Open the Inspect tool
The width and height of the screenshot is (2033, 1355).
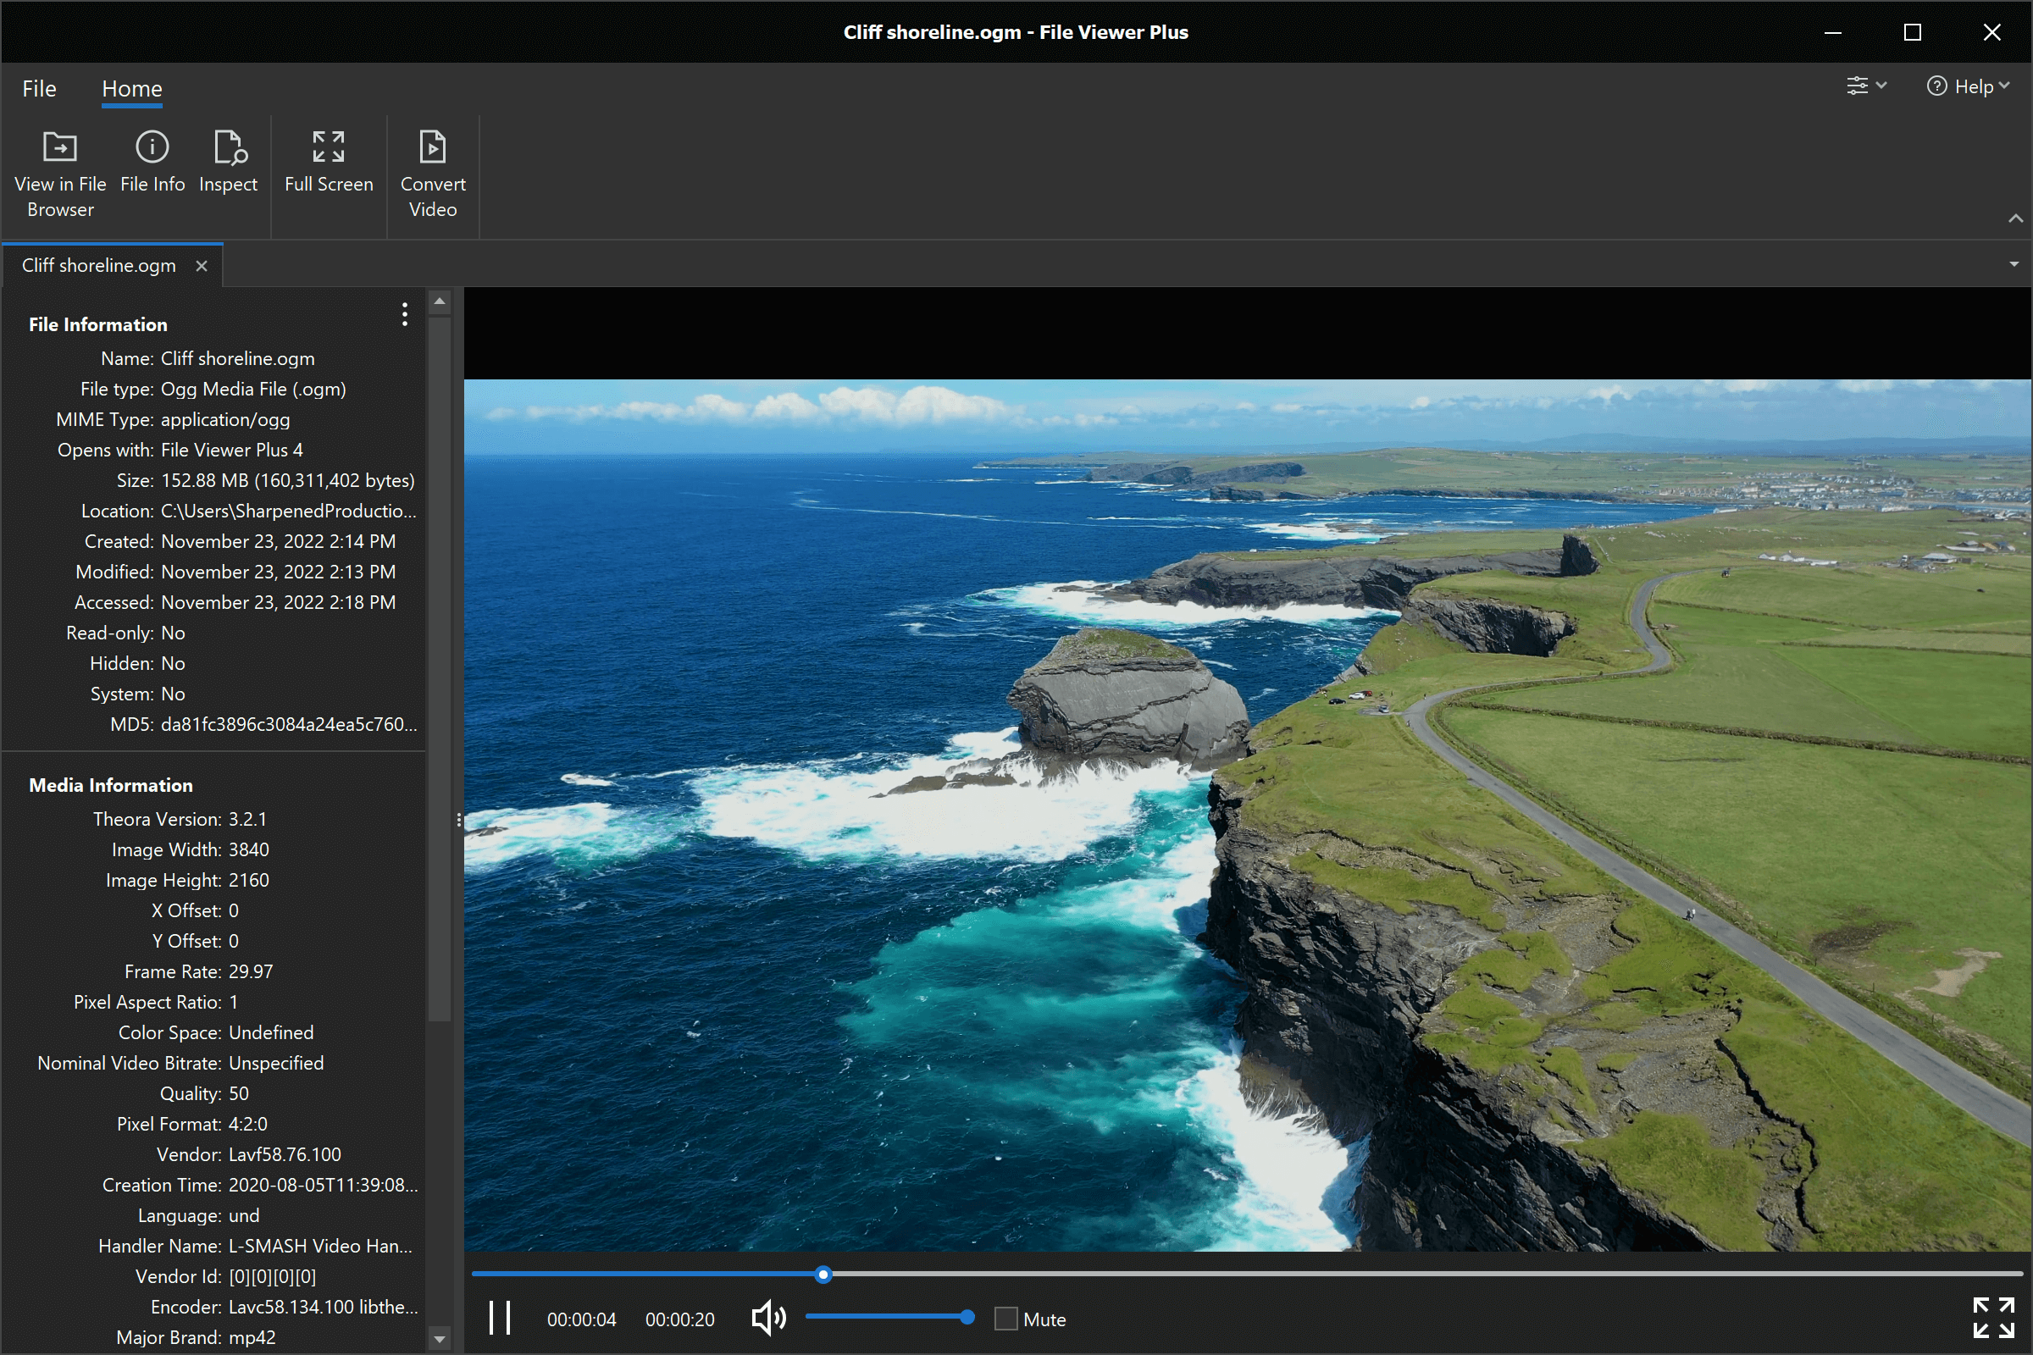(x=228, y=164)
